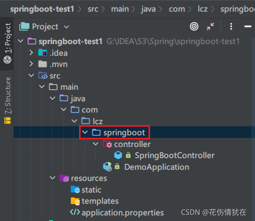Click src in the breadcrumb bar
This screenshot has width=255, height=221.
coord(93,9)
